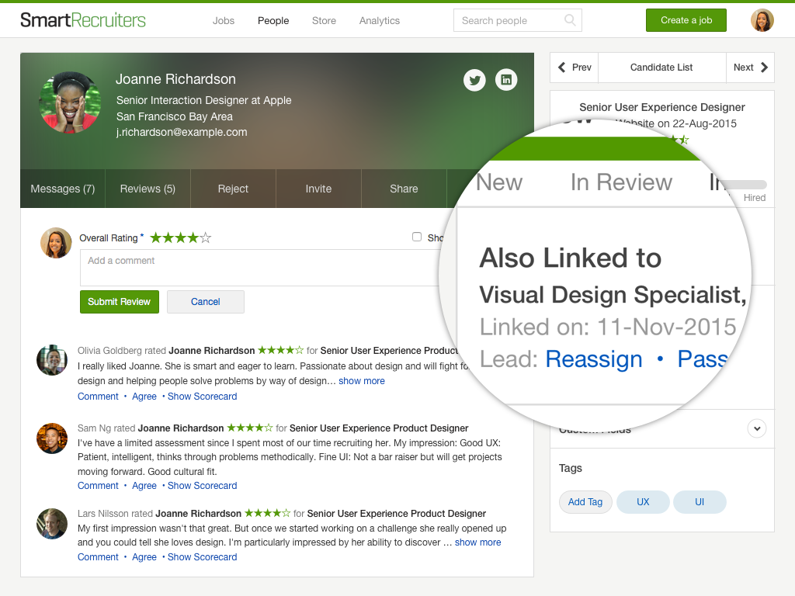
Task: Agree with Lars Nilsson's review
Action: (144, 557)
